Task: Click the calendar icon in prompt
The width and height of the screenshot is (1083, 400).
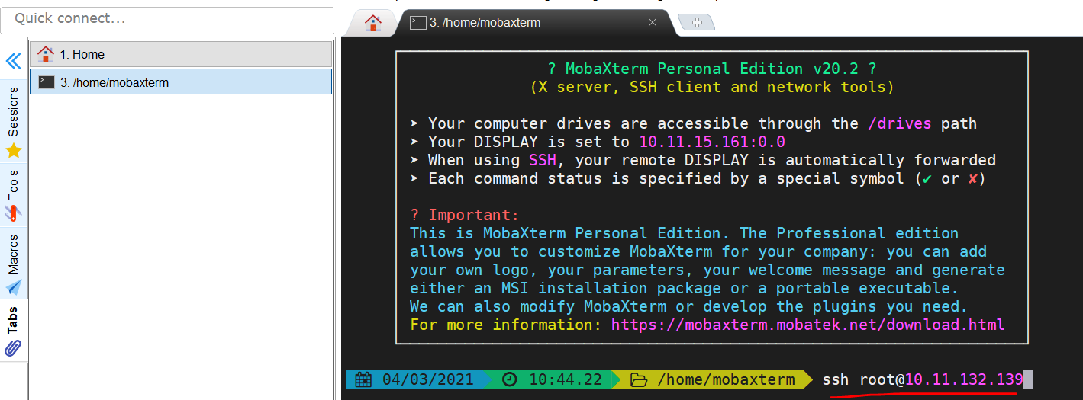Action: (363, 379)
